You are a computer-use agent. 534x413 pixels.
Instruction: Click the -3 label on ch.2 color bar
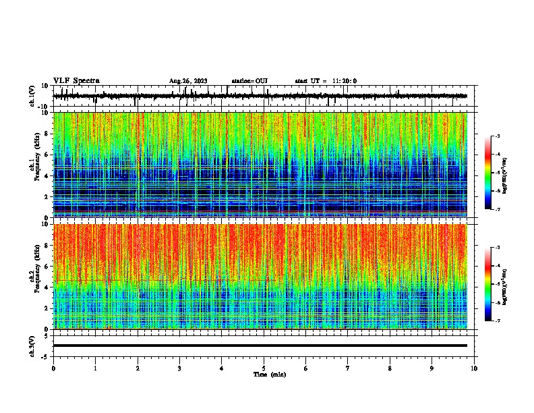tap(497, 248)
